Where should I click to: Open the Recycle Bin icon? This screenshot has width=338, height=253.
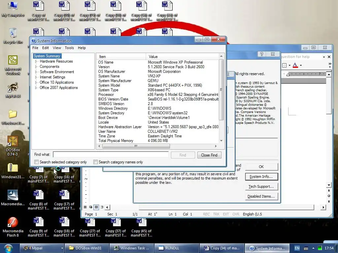click(13, 36)
